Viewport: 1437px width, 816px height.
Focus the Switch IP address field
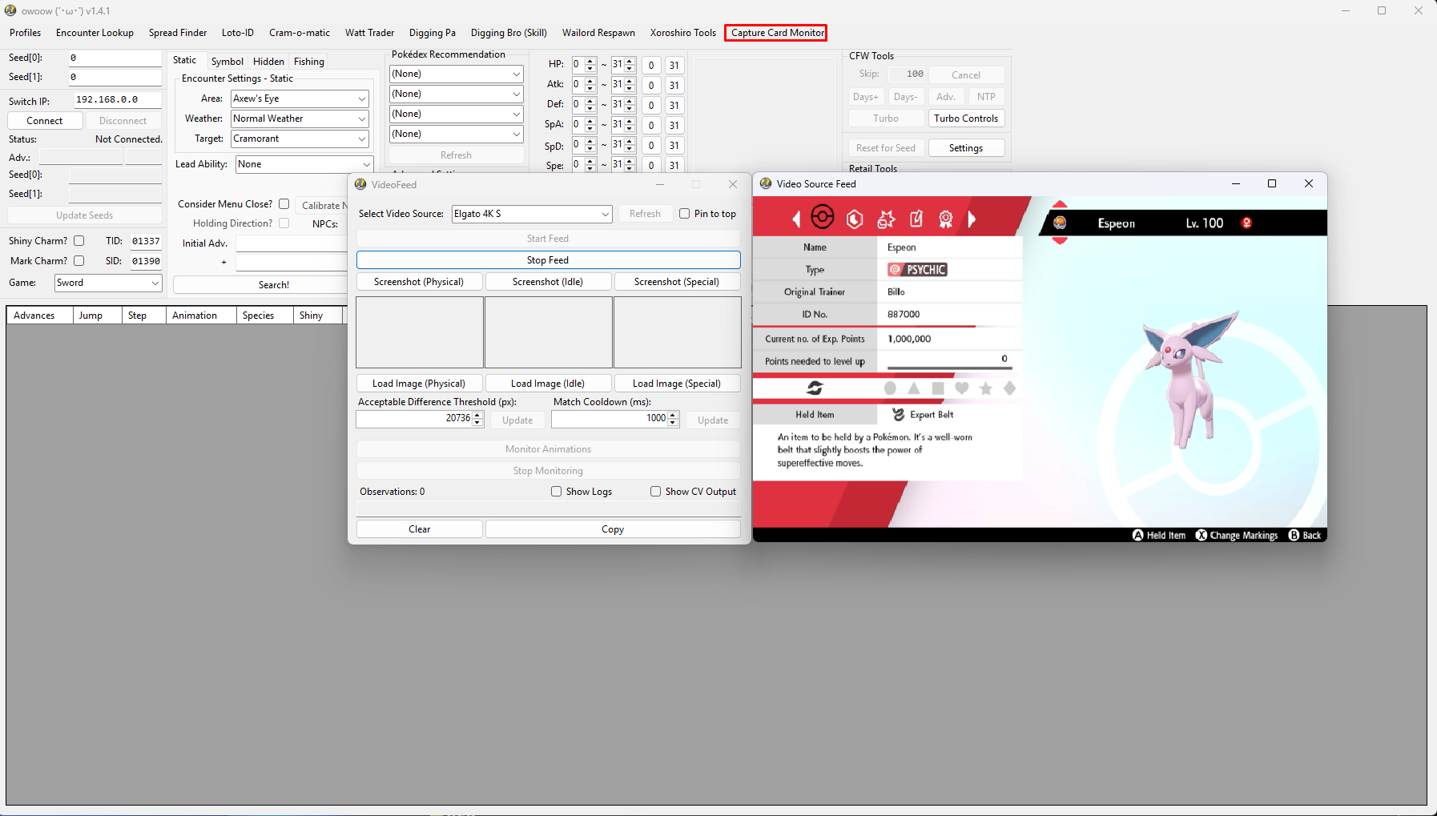coord(118,100)
